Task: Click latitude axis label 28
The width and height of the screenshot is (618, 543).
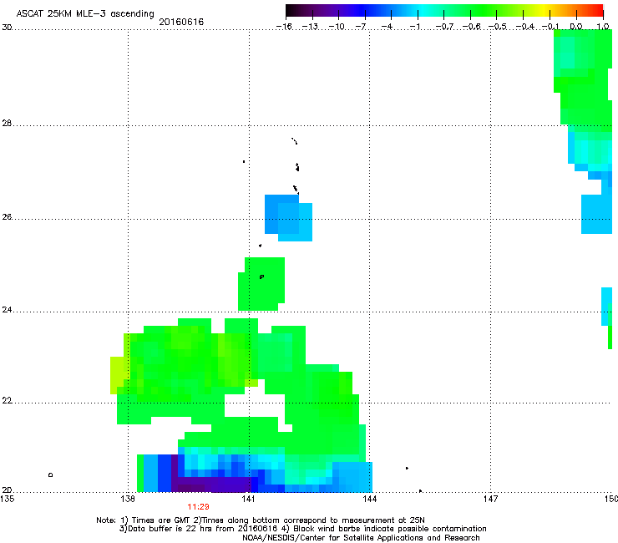Action: [7, 123]
